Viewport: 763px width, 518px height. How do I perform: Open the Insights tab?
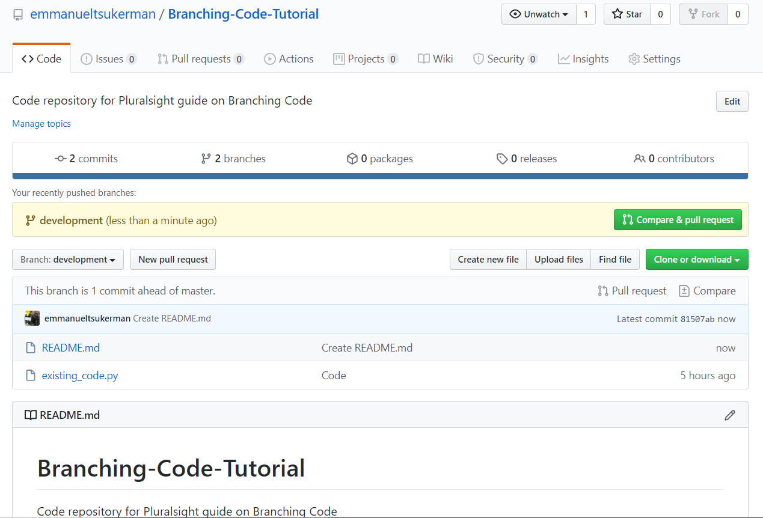(583, 59)
